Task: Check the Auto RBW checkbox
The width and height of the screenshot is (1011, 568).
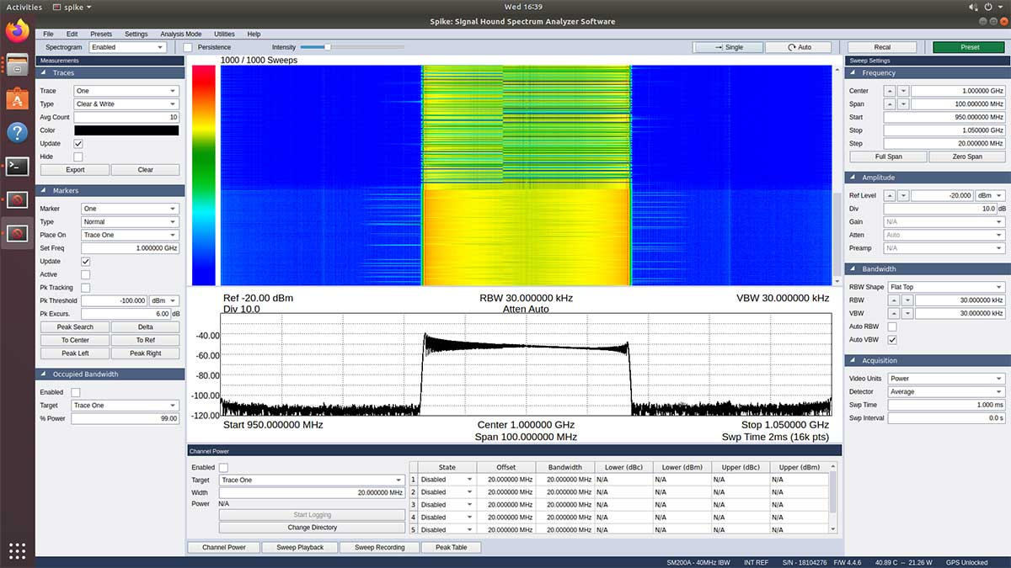Action: tap(892, 326)
